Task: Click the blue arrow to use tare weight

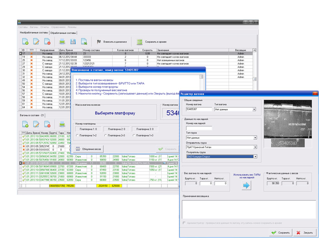Action: [x=246, y=186]
